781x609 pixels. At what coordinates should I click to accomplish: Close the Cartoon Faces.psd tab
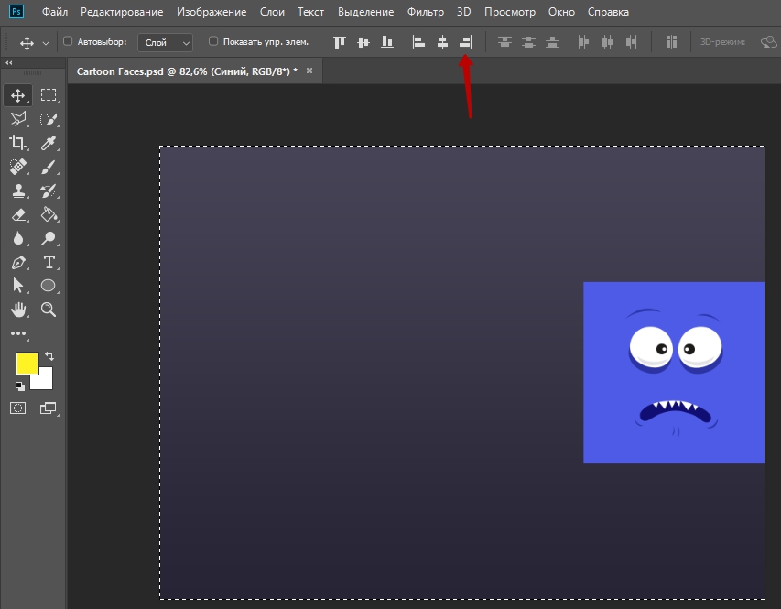(x=309, y=71)
